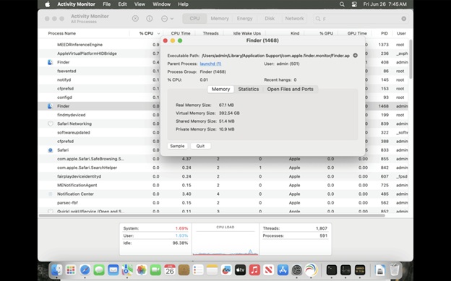
Task: Click the menu bar clock Fri Jun 26
Action: point(385,4)
